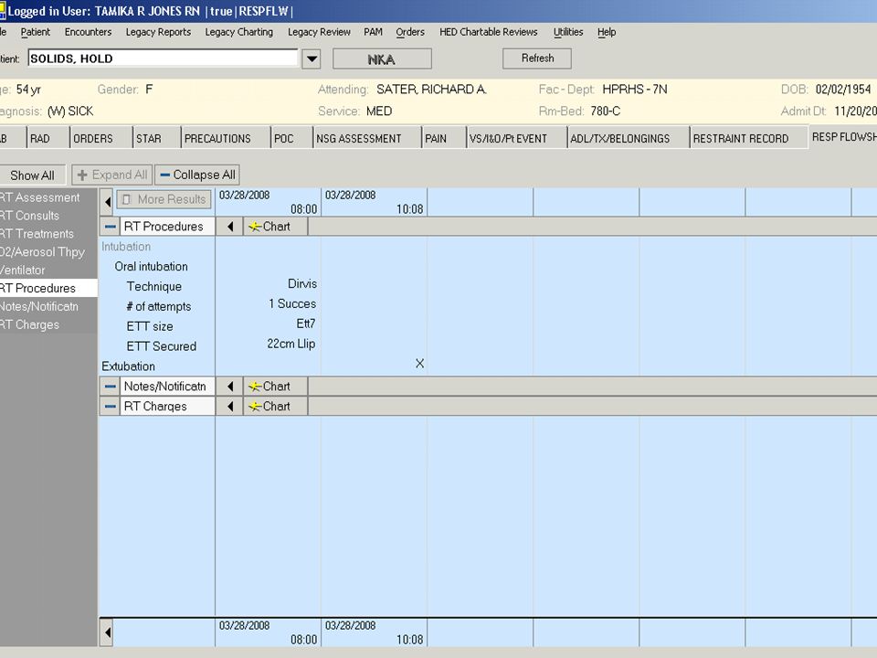Select RT Assessment in the sidebar
Viewport: 877px width, 658px height.
pos(48,197)
